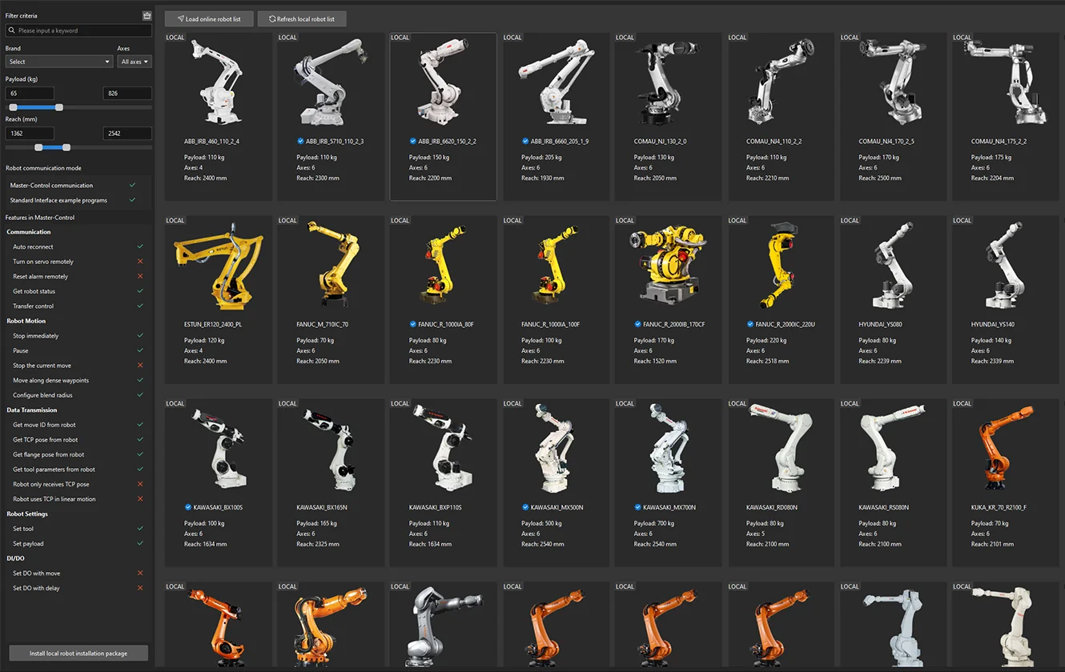Click the verified badge beside KAWASAKI_BX100S
The image size is (1065, 672).
click(188, 507)
